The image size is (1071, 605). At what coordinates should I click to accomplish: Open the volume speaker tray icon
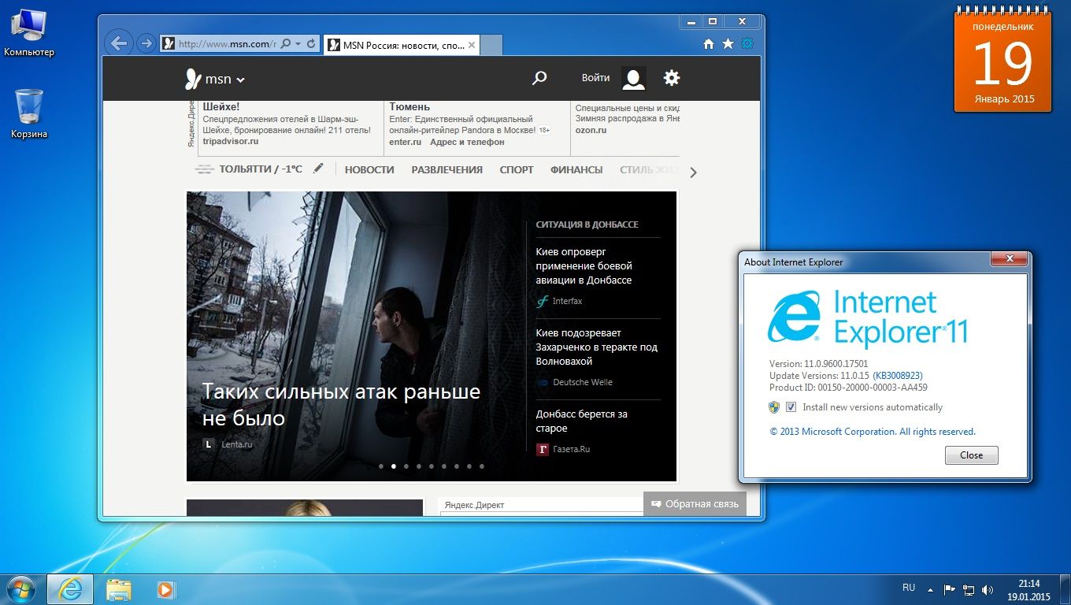(x=988, y=589)
